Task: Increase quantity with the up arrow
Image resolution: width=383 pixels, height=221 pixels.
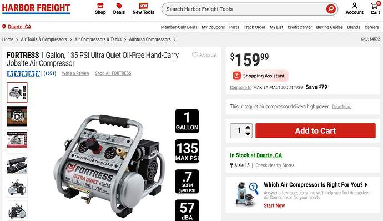Action: (x=248, y=127)
